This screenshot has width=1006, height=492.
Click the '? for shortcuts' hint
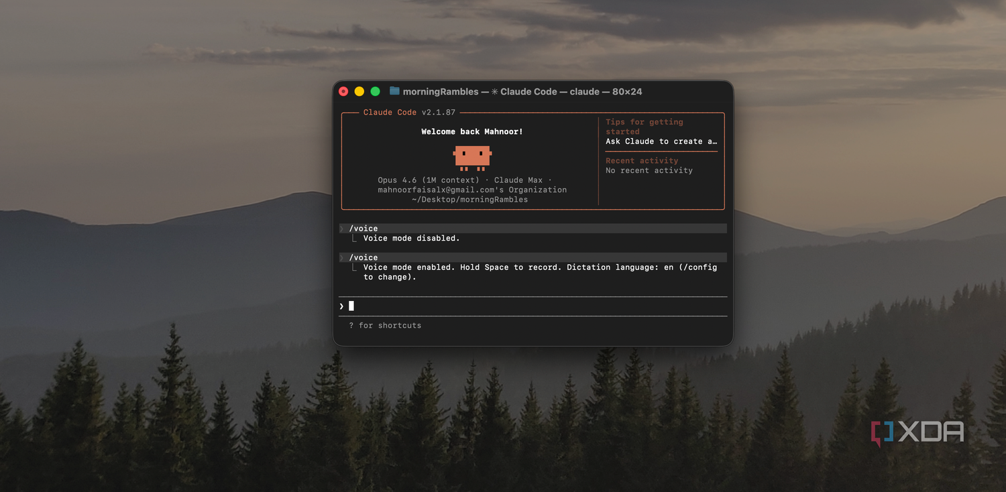click(x=385, y=326)
